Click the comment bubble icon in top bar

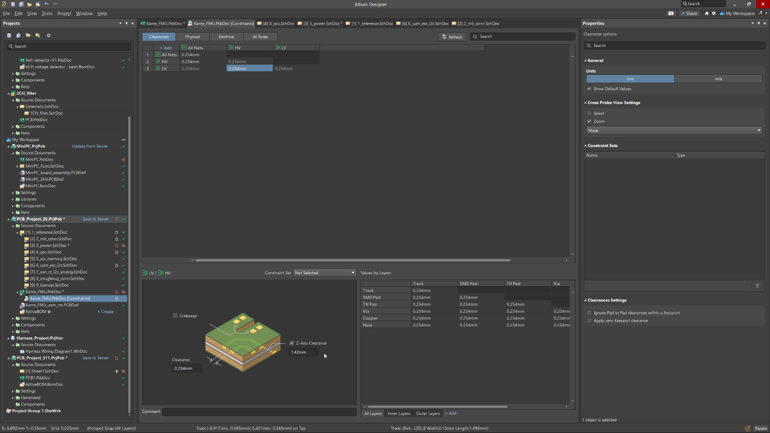coord(671,13)
